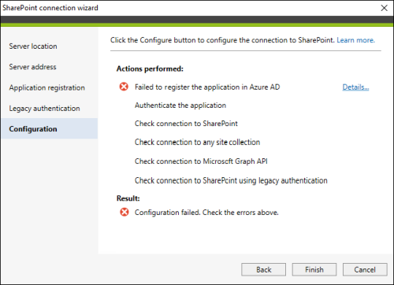Go to the Server address step
Screen dimensions: 394x285
tap(32, 67)
